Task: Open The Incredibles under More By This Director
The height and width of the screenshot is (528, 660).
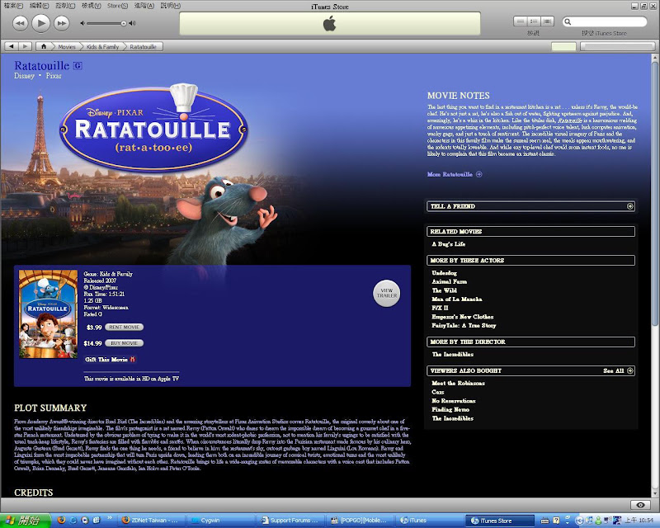Action: 452,355
